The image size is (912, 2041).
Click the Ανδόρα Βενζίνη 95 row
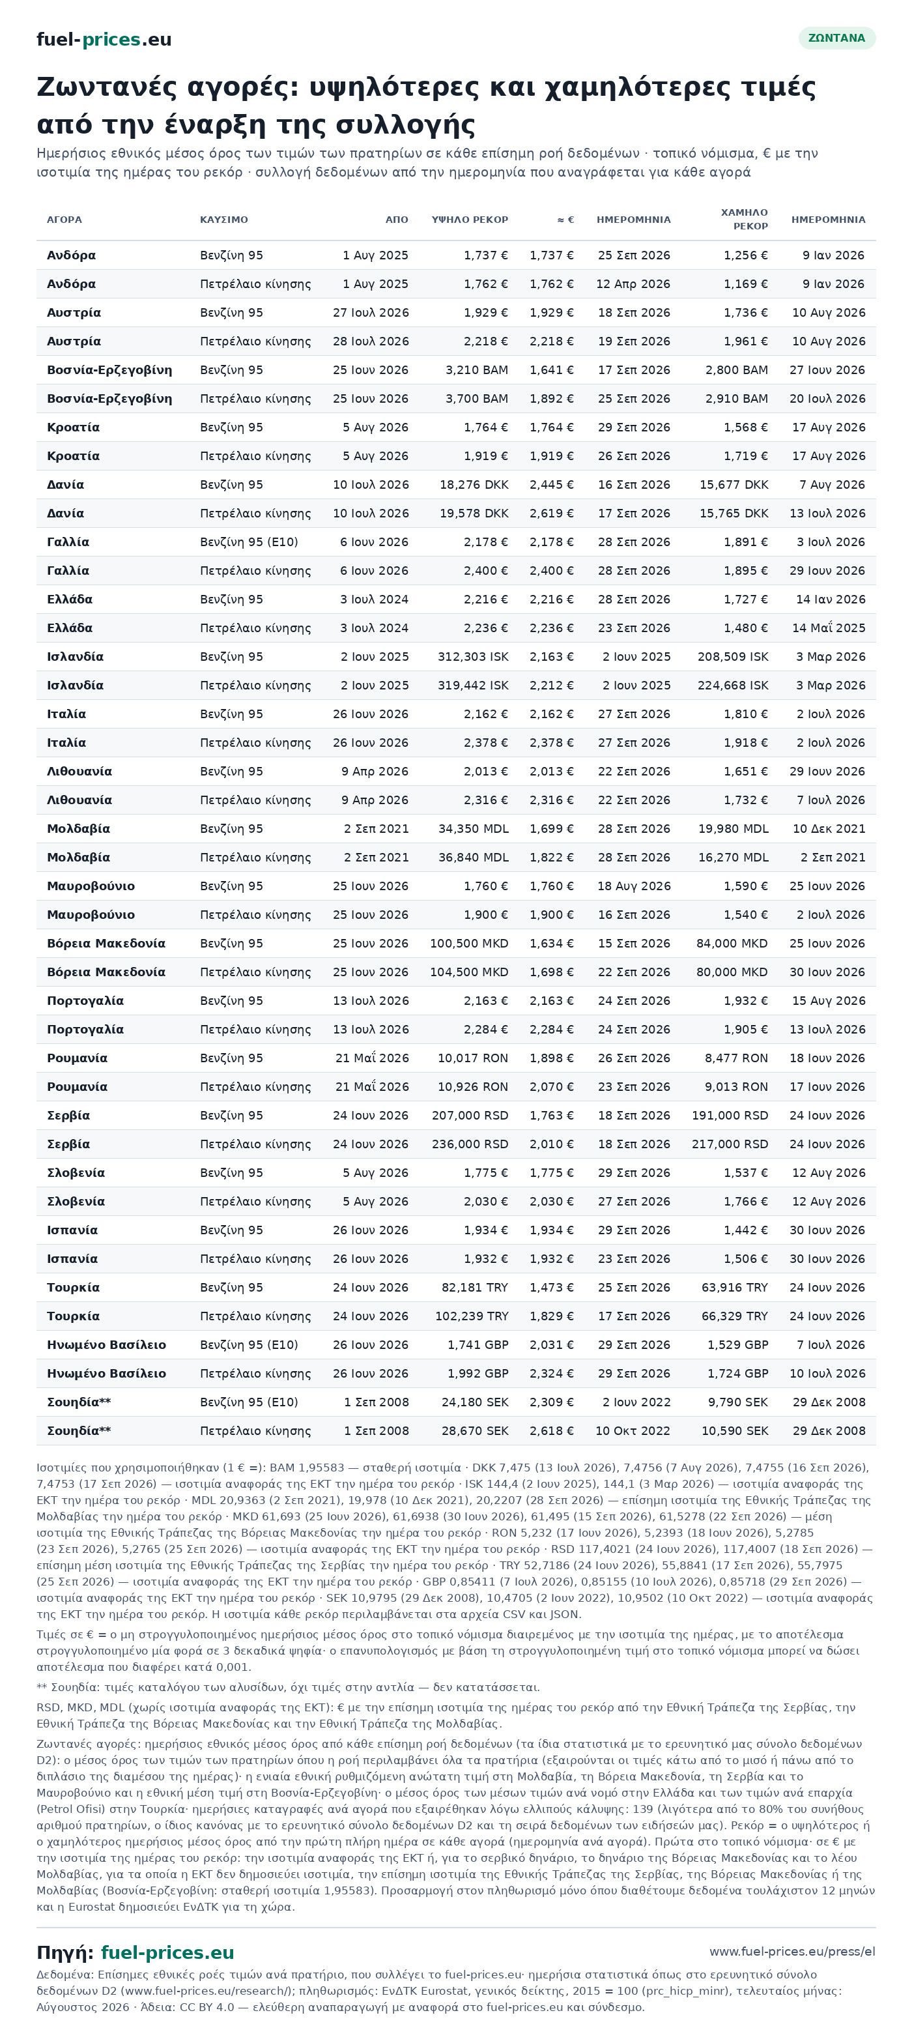[455, 255]
